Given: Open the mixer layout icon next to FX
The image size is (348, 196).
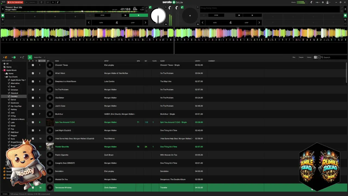Looking at the screenshot, I should pyautogui.click(x=58, y=2).
